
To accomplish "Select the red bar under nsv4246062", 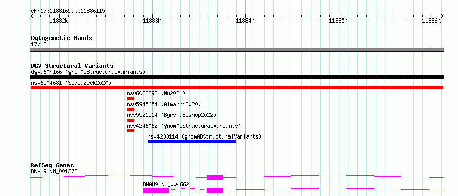I will [131, 131].
